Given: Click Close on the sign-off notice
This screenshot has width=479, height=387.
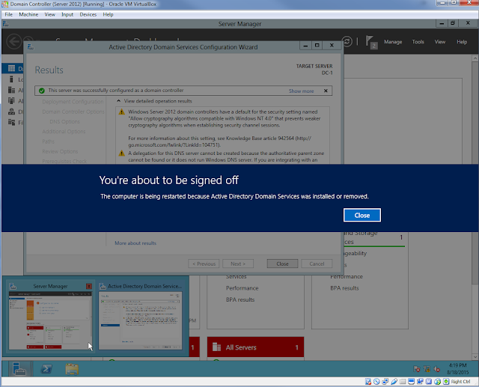Looking at the screenshot, I should point(362,216).
